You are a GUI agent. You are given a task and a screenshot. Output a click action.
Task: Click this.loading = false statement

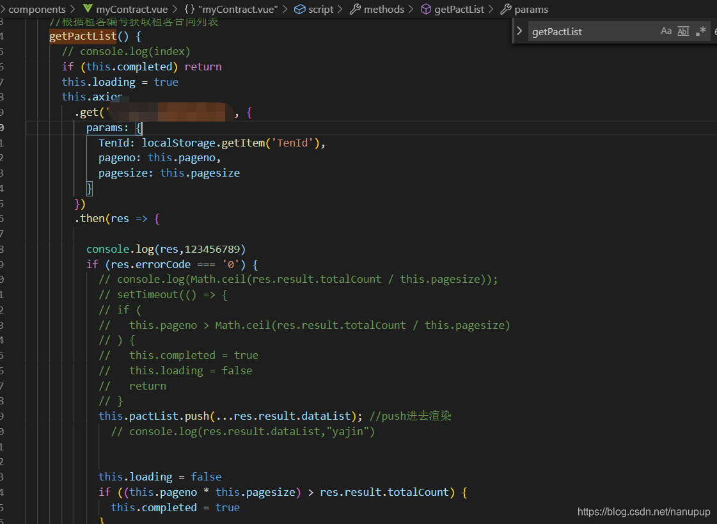click(160, 477)
